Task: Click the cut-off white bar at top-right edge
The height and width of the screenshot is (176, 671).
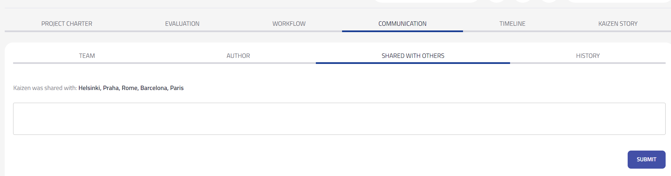Action: pyautogui.click(x=618, y=1)
